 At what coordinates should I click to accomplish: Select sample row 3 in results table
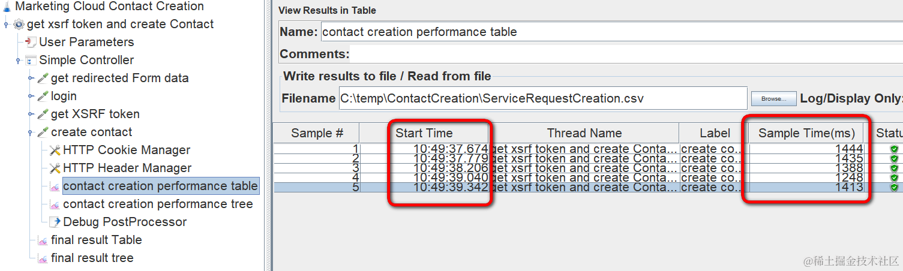pos(588,168)
